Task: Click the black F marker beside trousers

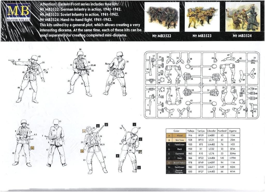Action: [x=117, y=156]
